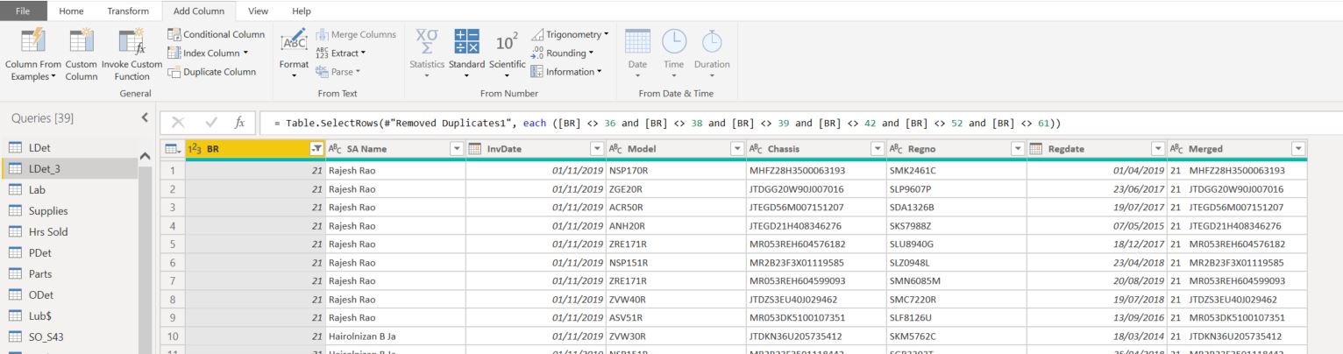Open the Model column filter
Viewport: 1343px width, 354px height.
pos(737,149)
